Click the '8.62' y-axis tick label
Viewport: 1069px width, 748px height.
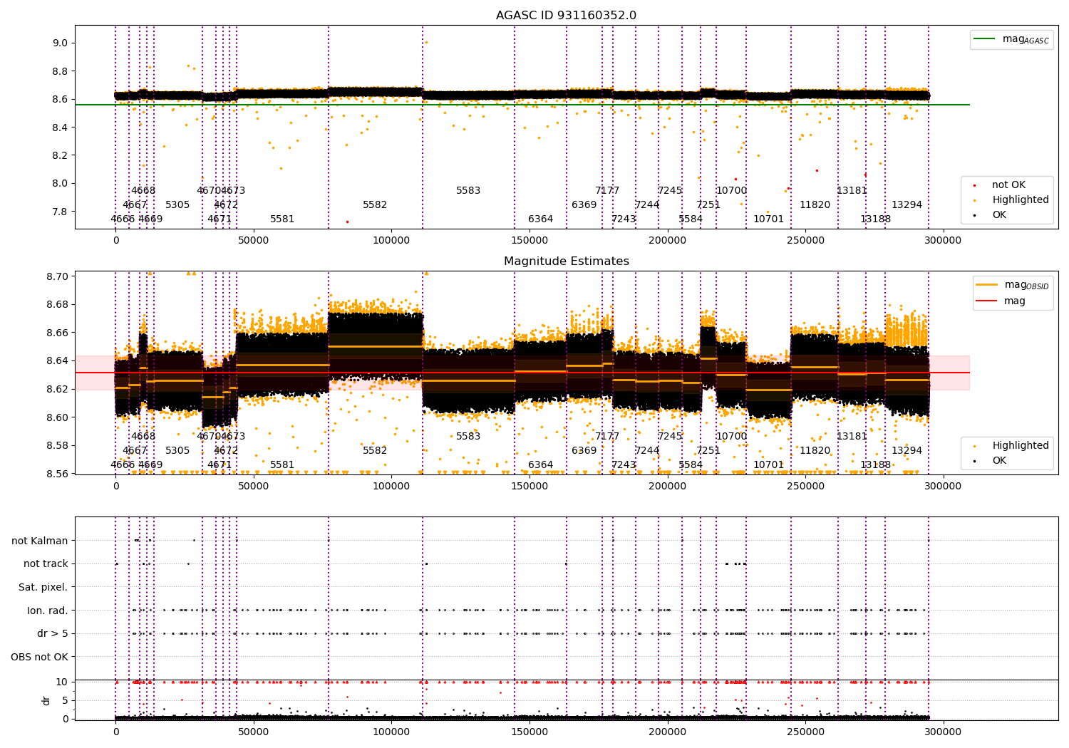pyautogui.click(x=58, y=389)
